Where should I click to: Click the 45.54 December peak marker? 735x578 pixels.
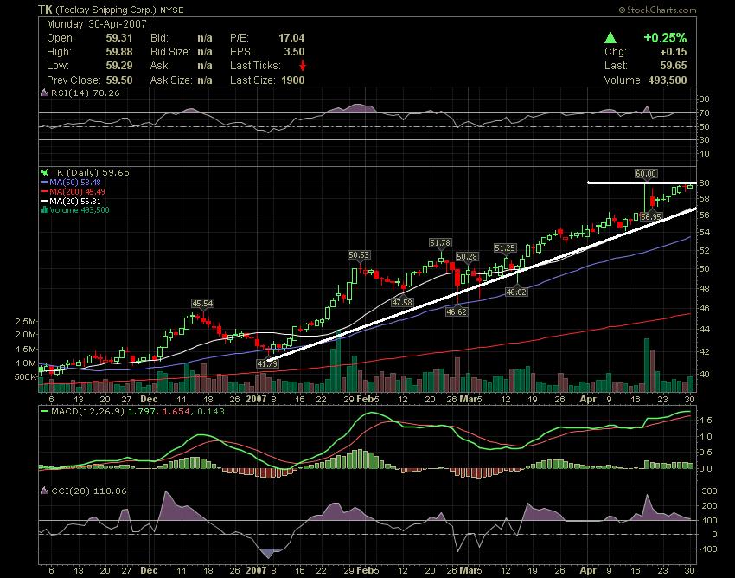(x=202, y=304)
